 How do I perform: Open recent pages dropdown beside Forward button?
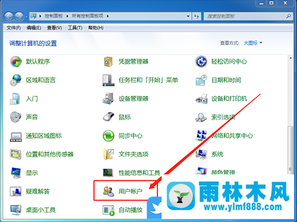click(x=26, y=17)
